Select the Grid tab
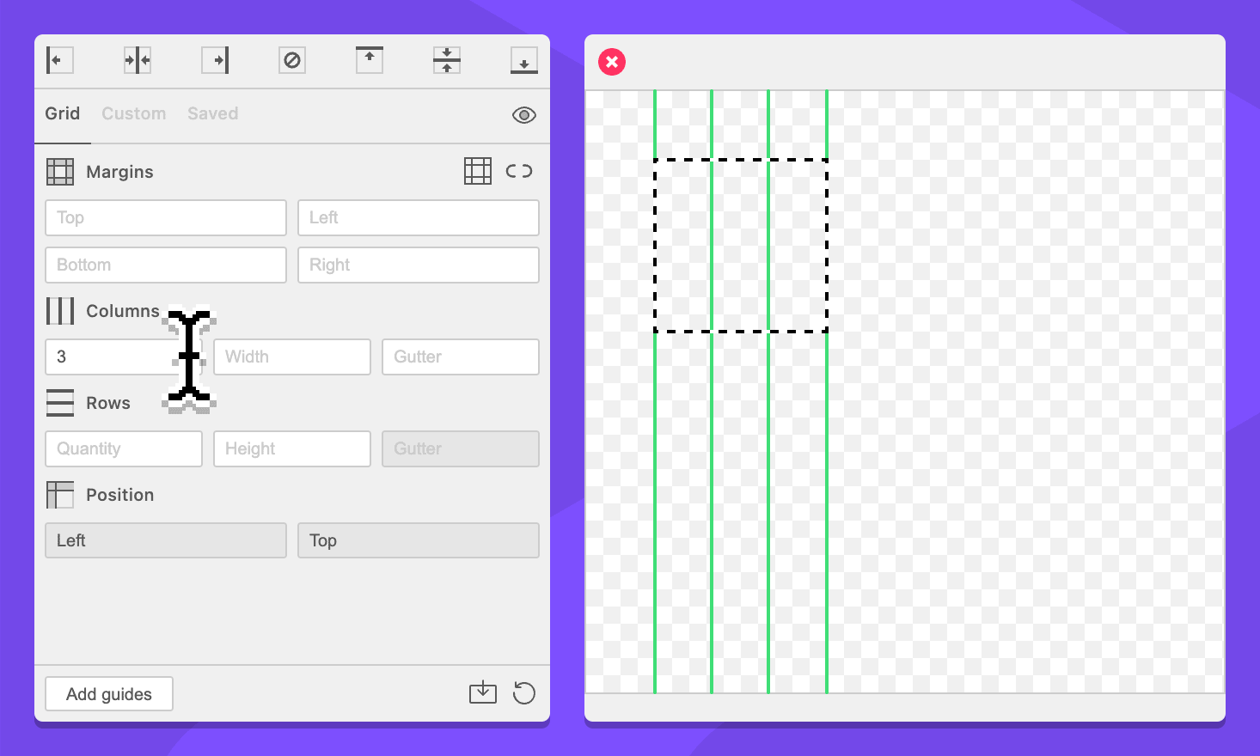 tap(63, 113)
